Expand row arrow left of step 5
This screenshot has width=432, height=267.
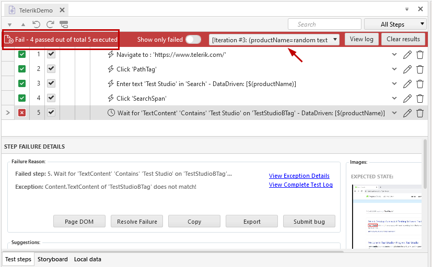point(8,113)
